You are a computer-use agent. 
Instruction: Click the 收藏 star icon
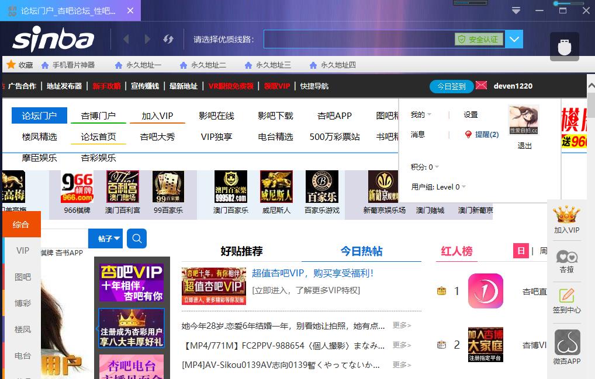click(x=11, y=65)
